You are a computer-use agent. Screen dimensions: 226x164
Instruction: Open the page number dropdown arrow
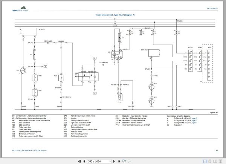[x=110, y=161]
